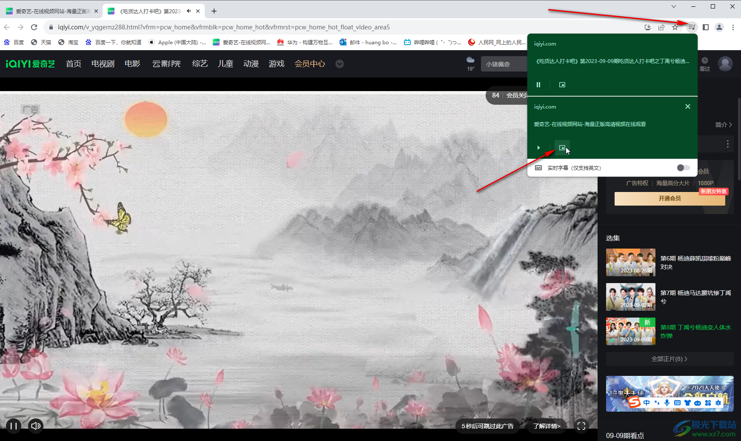Go back to previous page
Screen dimensions: 741x441
coord(7,27)
